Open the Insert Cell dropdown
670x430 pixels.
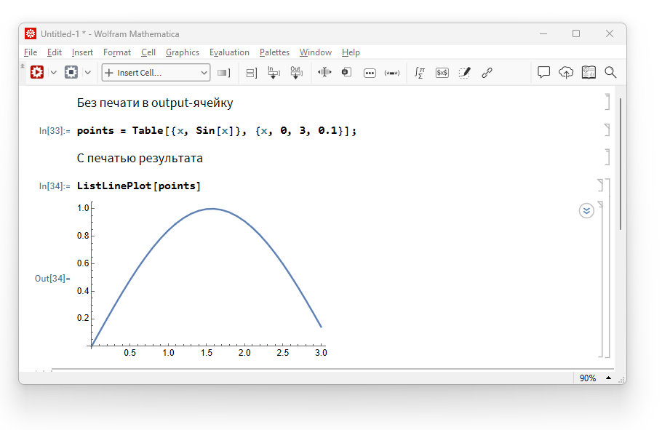pos(156,73)
